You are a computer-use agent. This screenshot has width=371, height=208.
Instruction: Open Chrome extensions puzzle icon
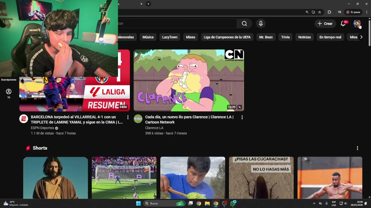329,12
